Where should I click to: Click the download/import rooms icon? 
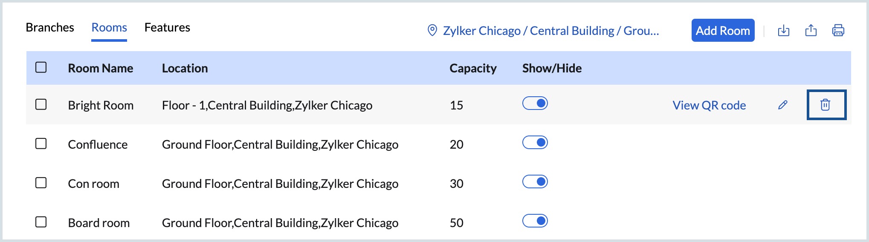pos(784,31)
